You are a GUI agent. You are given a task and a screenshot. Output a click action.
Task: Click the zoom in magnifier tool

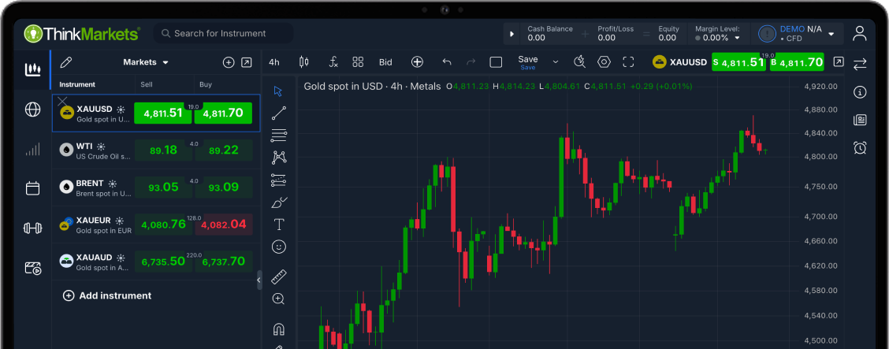[x=278, y=299]
